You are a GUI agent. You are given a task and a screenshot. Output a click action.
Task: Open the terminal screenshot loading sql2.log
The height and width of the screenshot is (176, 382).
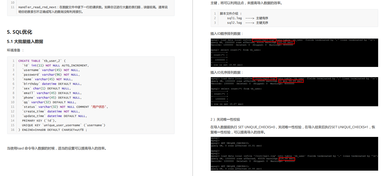pos(294,91)
